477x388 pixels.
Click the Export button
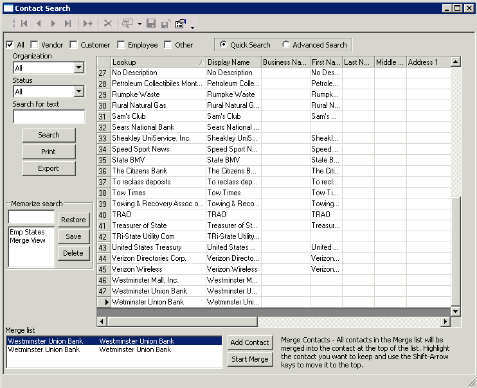pyautogui.click(x=49, y=168)
